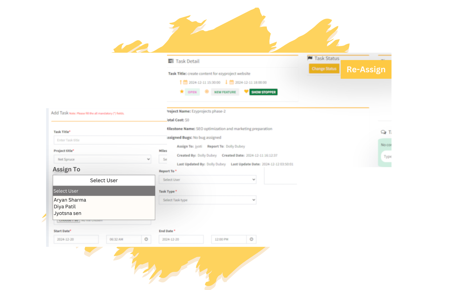Click the heart icon beside SHOW STOPPER
This screenshot has height=290, width=454.
pyautogui.click(x=246, y=92)
